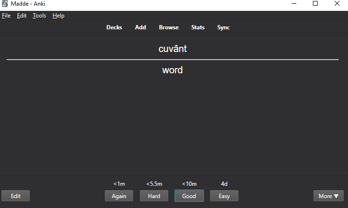Answer the card with Good
The image size is (348, 208).
click(x=189, y=196)
